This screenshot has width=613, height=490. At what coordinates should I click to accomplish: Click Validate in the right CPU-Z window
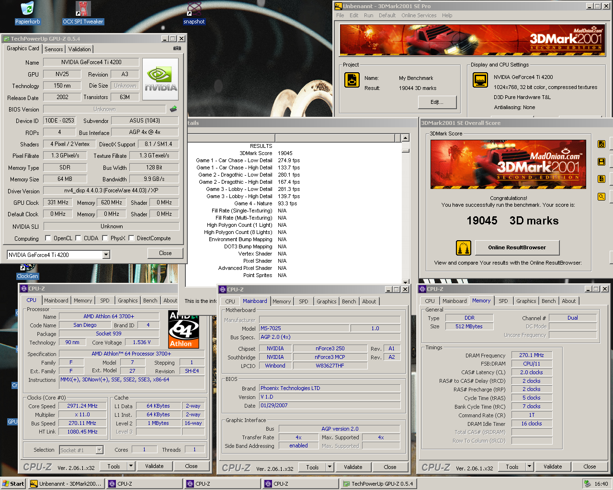point(553,467)
